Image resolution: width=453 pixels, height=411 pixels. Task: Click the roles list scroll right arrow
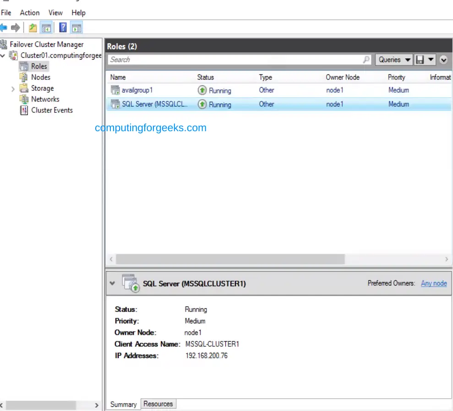click(446, 259)
